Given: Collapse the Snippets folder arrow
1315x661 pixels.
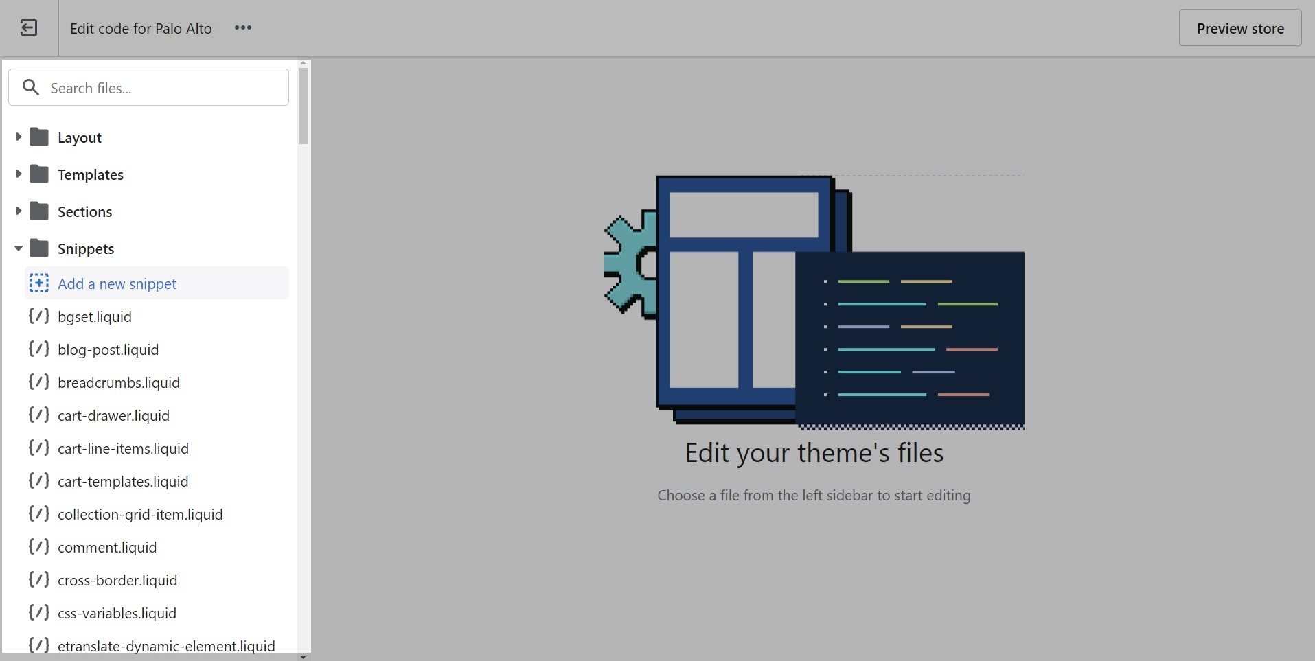Looking at the screenshot, I should point(19,248).
